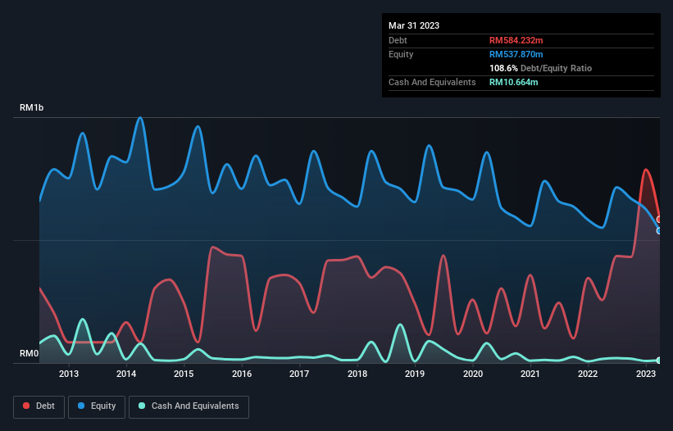Click the 2015 x-axis label
The width and height of the screenshot is (673, 431).
(x=184, y=374)
